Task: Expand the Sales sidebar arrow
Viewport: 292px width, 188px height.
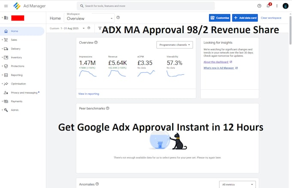Action: tap(2, 40)
